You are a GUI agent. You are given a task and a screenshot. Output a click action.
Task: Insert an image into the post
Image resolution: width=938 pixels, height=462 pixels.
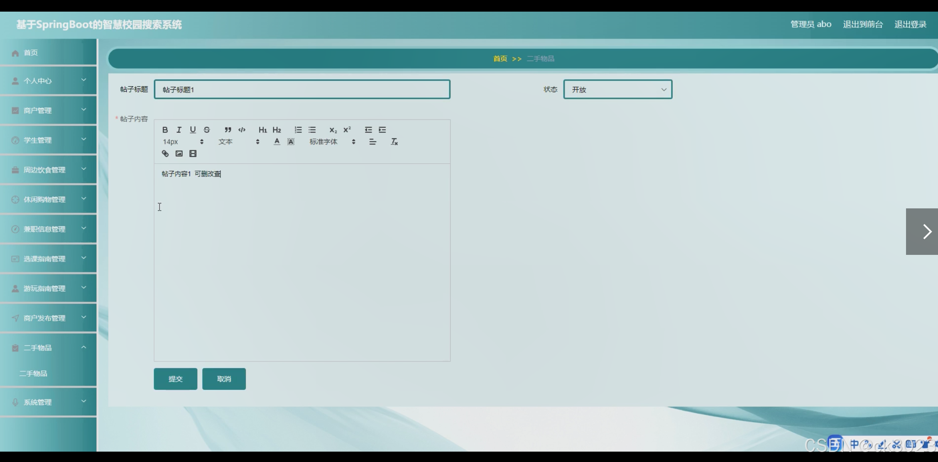coord(179,154)
